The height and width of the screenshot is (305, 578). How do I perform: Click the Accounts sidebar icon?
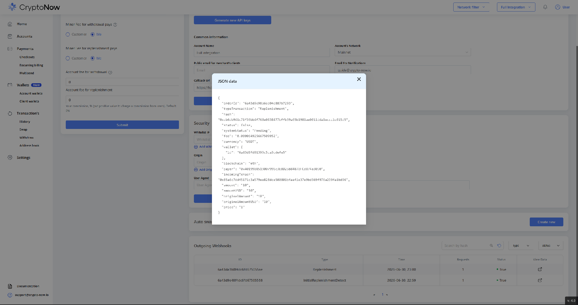point(10,36)
